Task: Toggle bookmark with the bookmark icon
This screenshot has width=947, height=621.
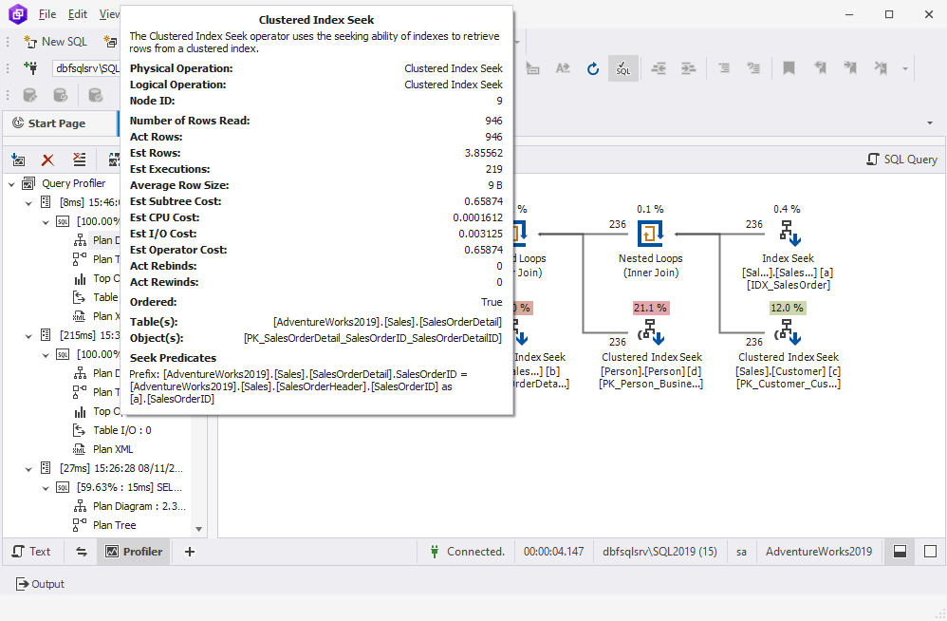Action: (789, 68)
